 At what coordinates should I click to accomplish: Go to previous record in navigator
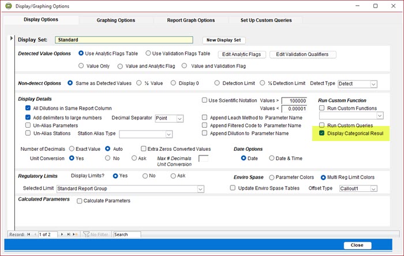click(x=35, y=234)
